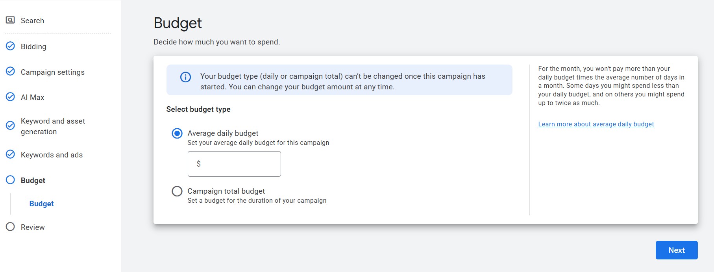Click 'Decide how much you want to spend' text

point(217,42)
